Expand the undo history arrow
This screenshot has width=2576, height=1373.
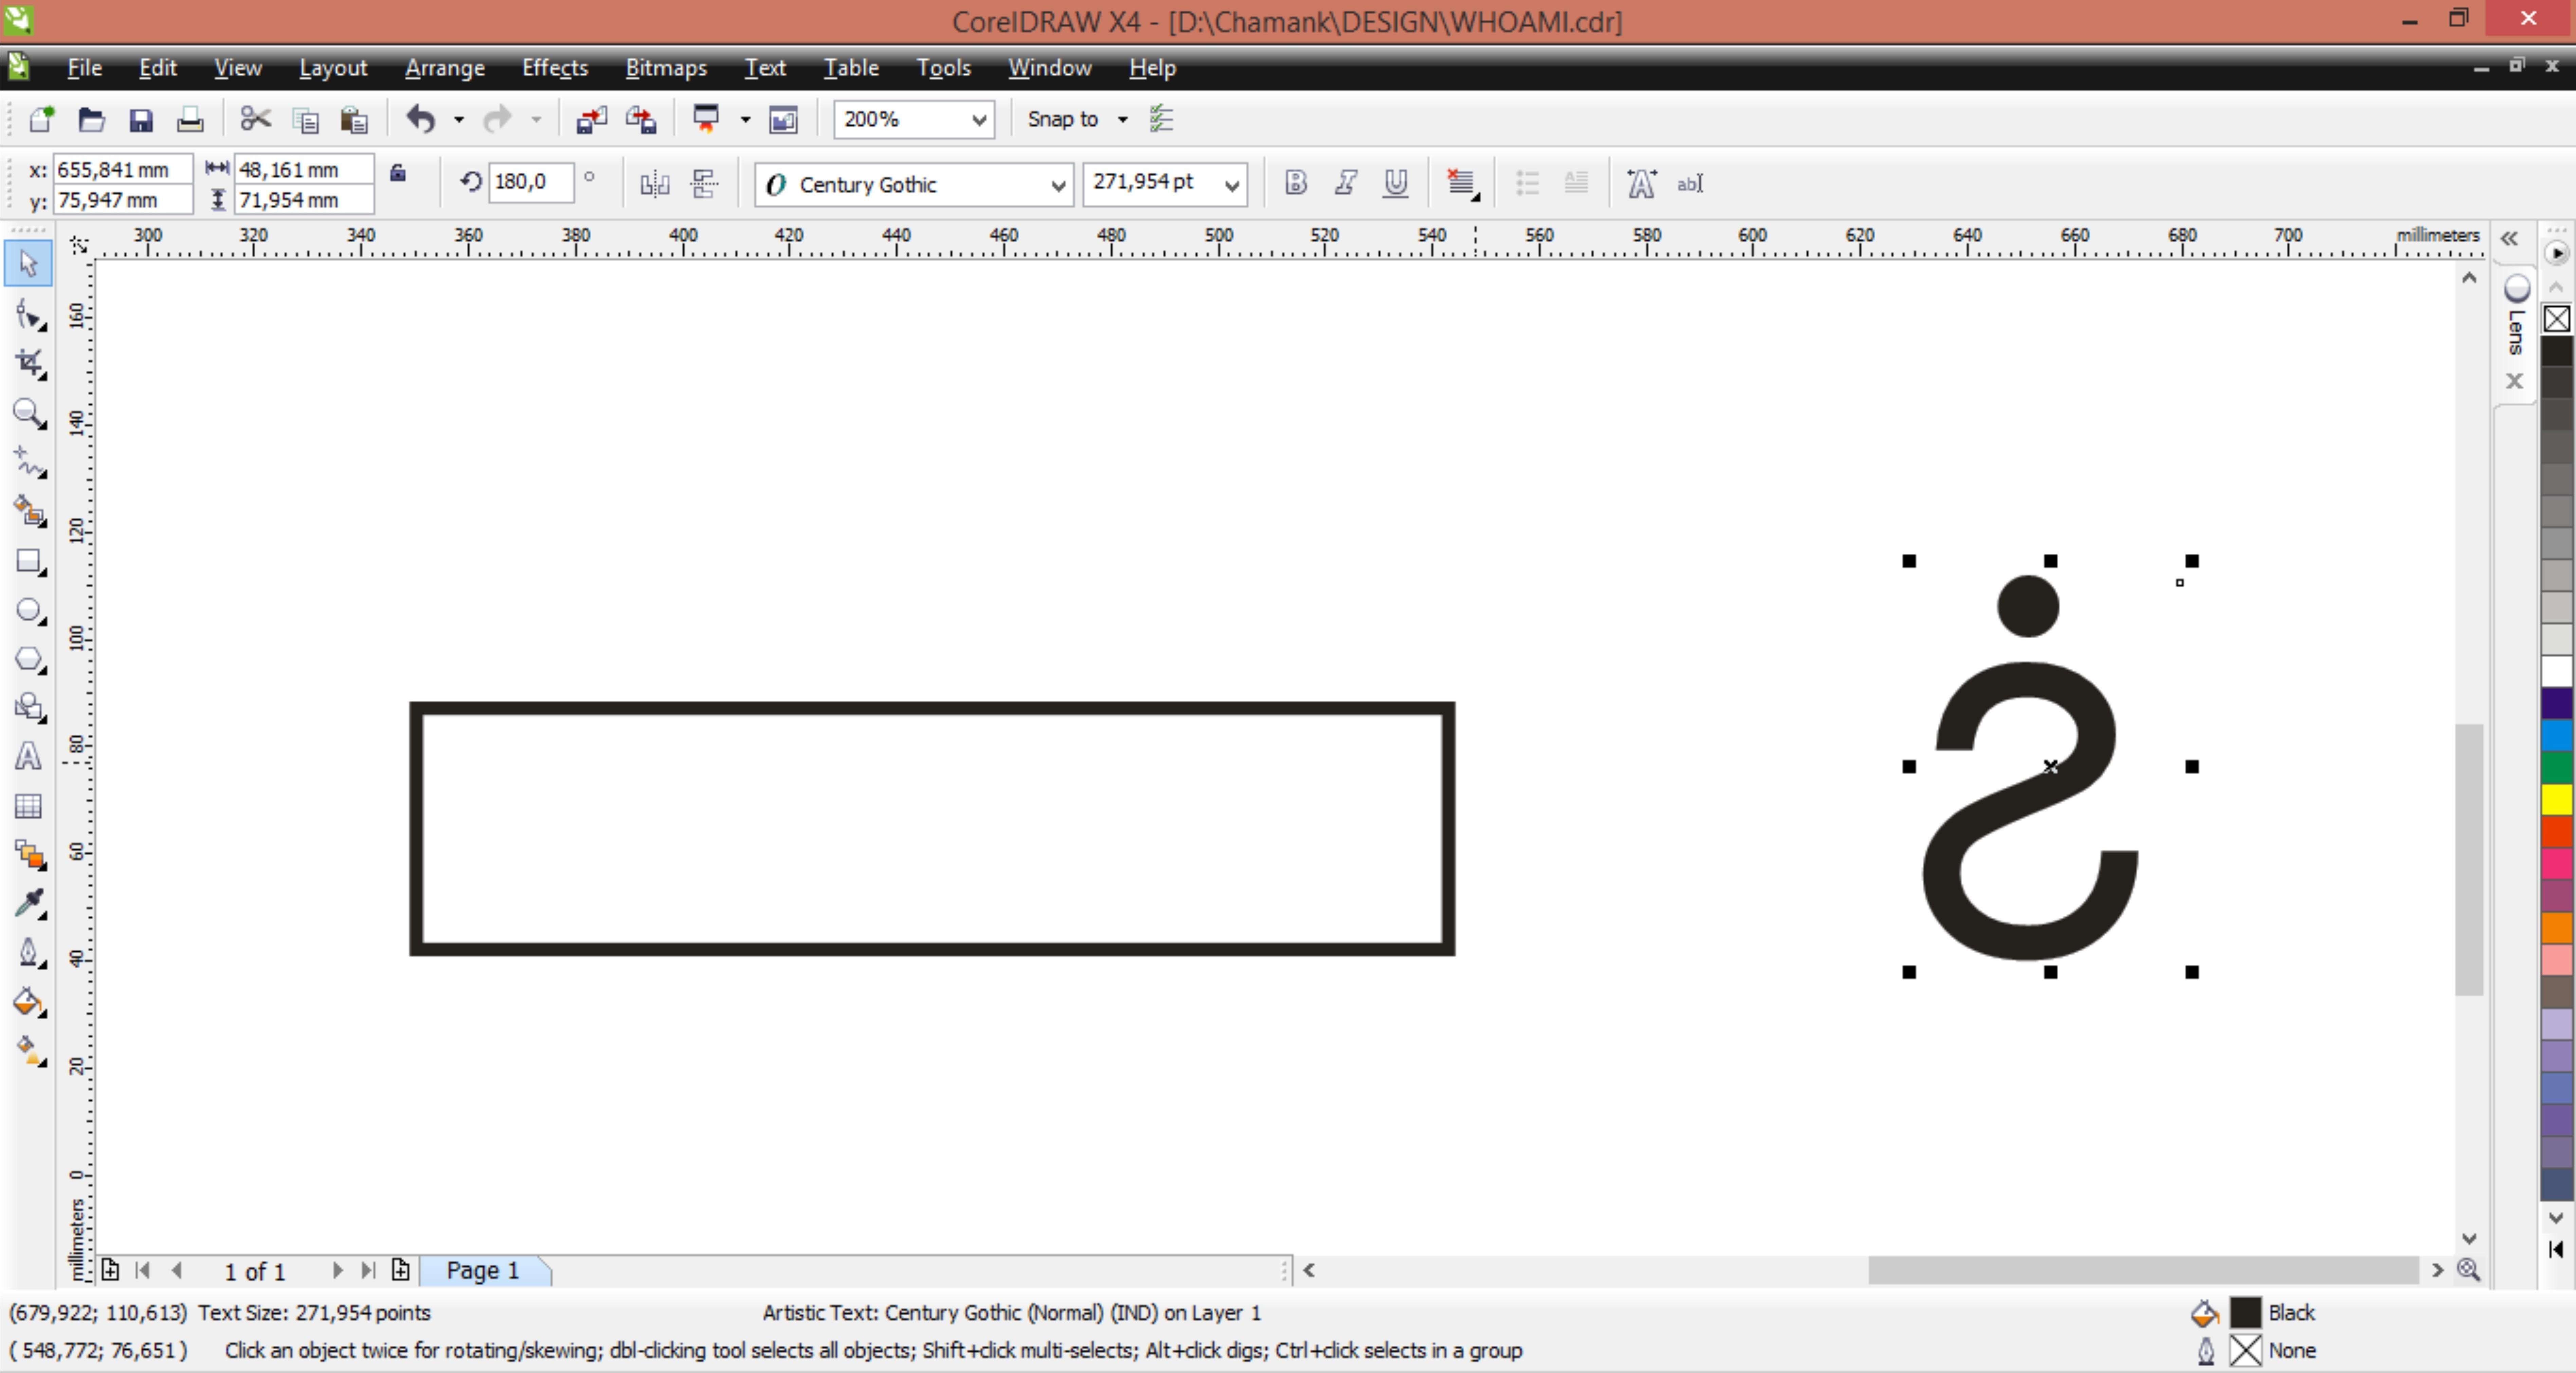tap(459, 120)
